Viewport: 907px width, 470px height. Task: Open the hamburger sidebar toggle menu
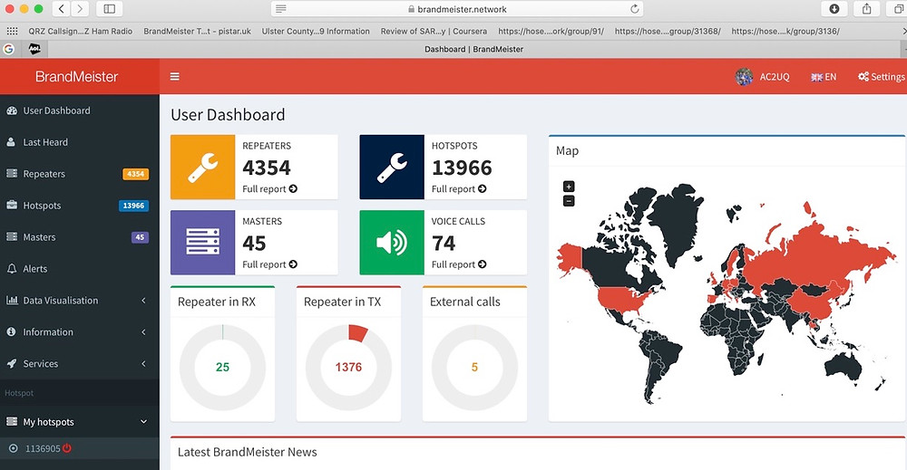point(175,76)
